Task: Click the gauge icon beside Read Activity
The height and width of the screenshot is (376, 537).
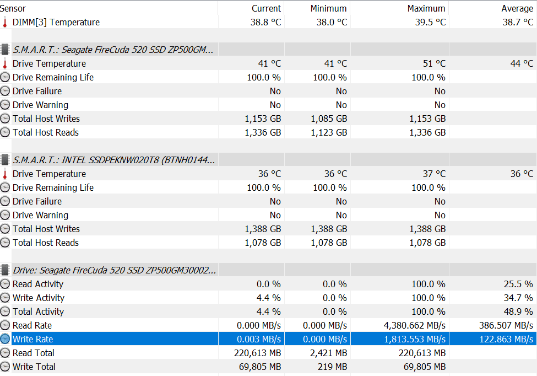Action: click(5, 284)
